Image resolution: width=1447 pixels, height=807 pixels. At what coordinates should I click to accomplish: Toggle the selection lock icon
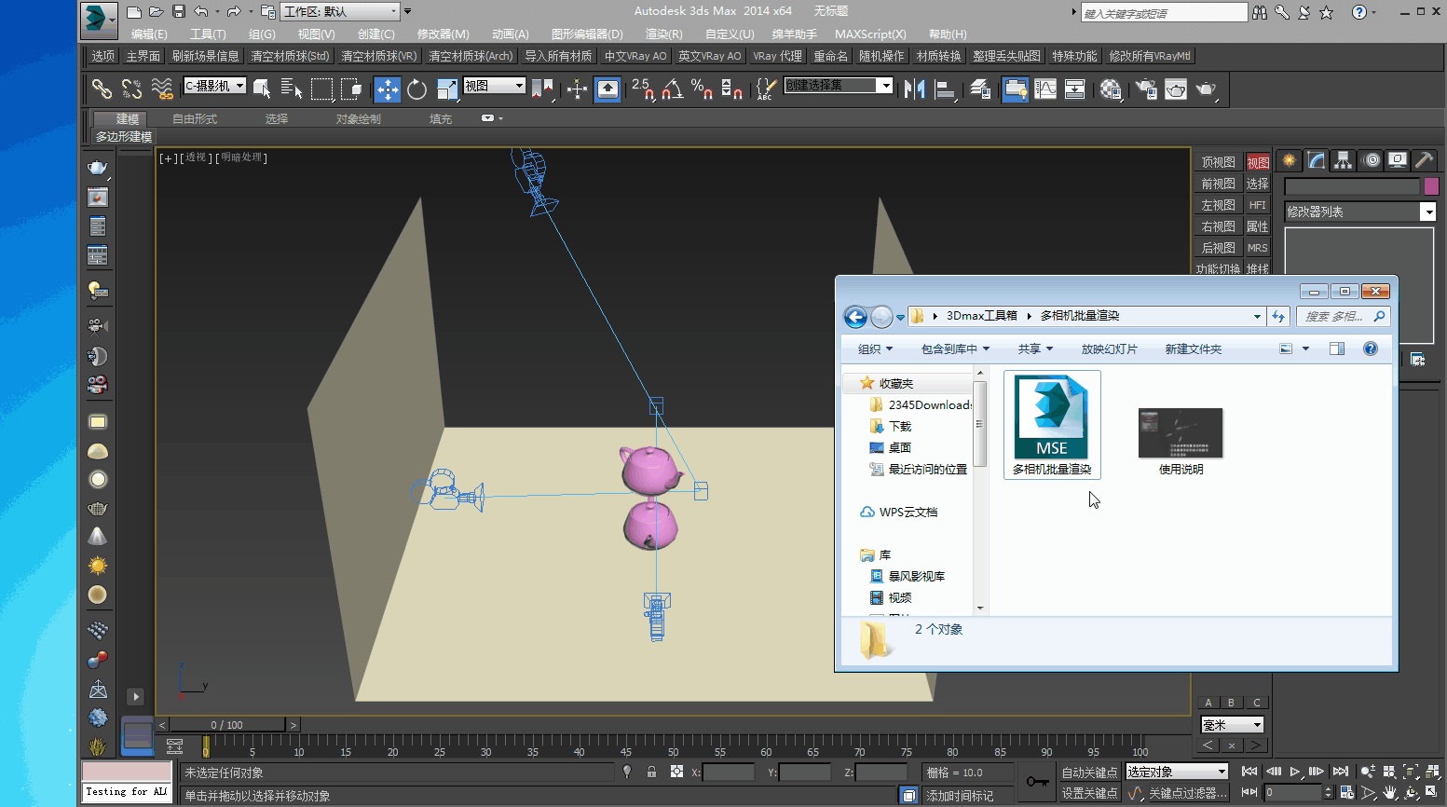(x=651, y=772)
